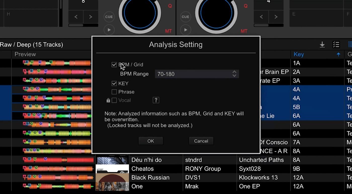This screenshot has height=194, width=352.
Task: Click album One EP
Action: pyautogui.click(x=249, y=186)
